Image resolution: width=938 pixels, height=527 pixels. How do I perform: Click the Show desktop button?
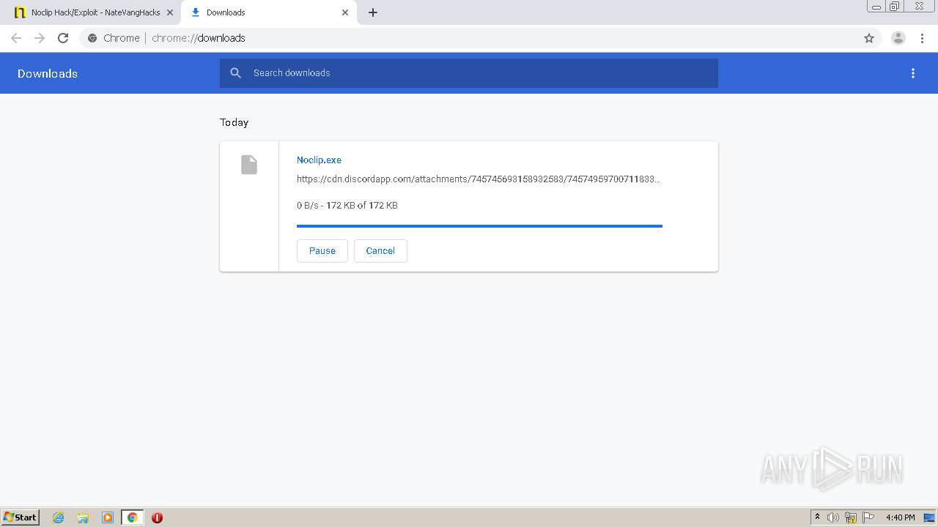pos(929,517)
